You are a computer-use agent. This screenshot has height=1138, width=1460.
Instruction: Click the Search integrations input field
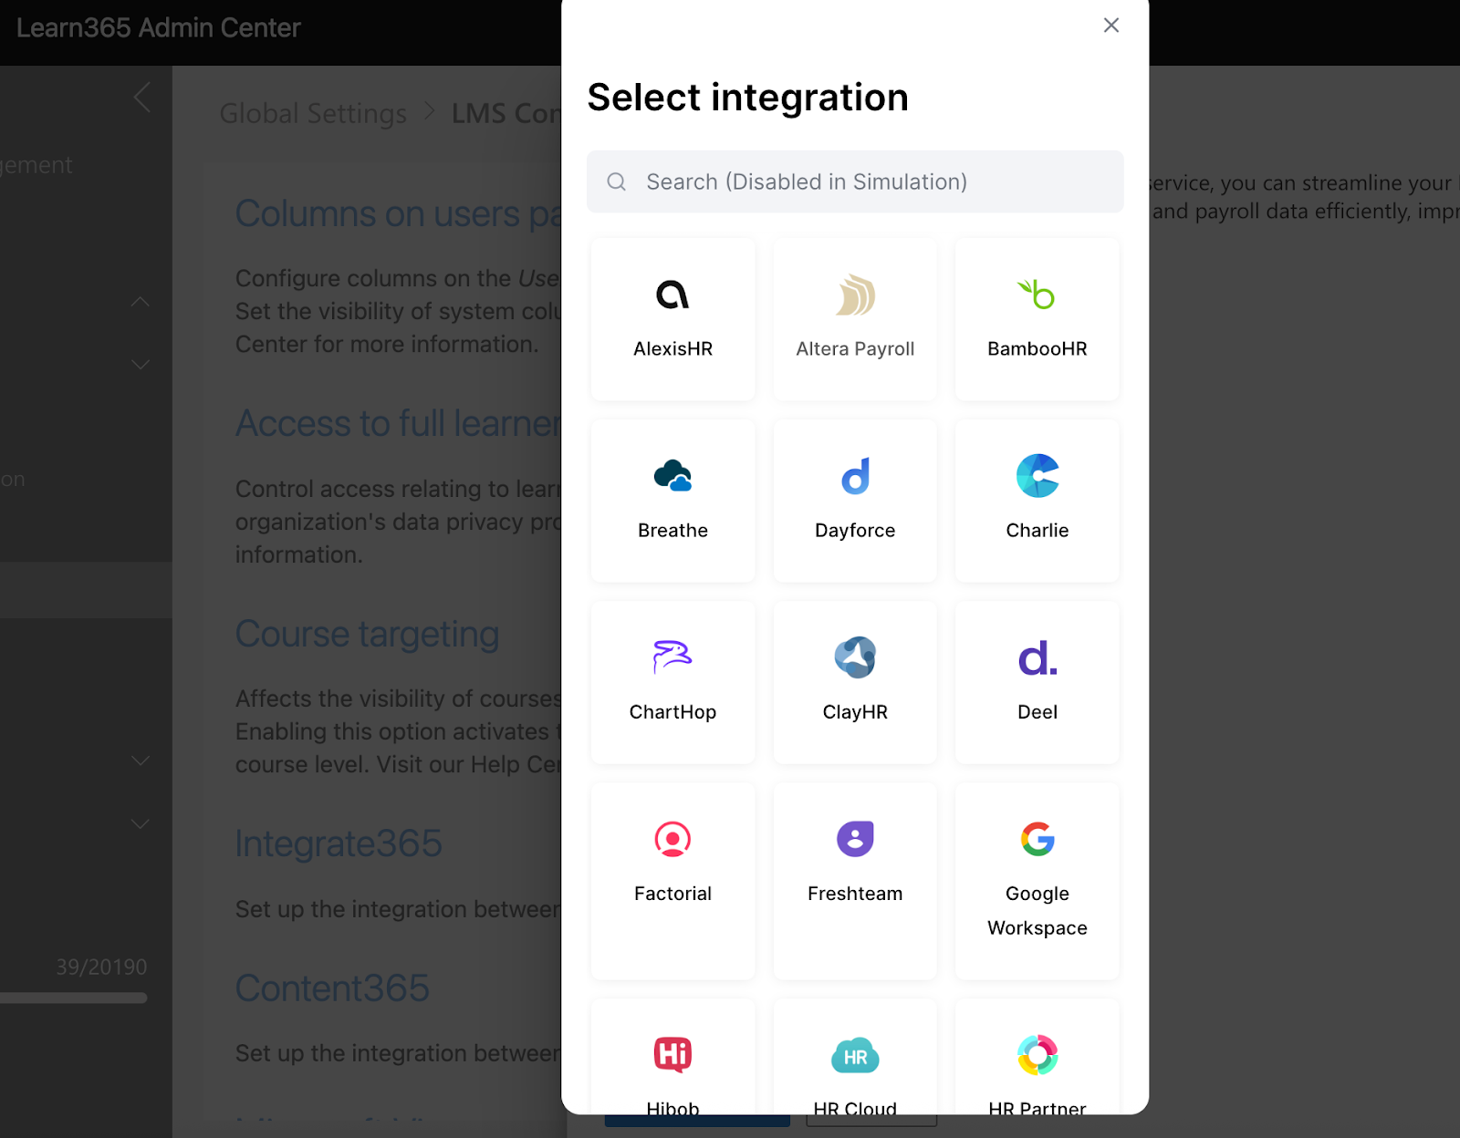pyautogui.click(x=855, y=181)
